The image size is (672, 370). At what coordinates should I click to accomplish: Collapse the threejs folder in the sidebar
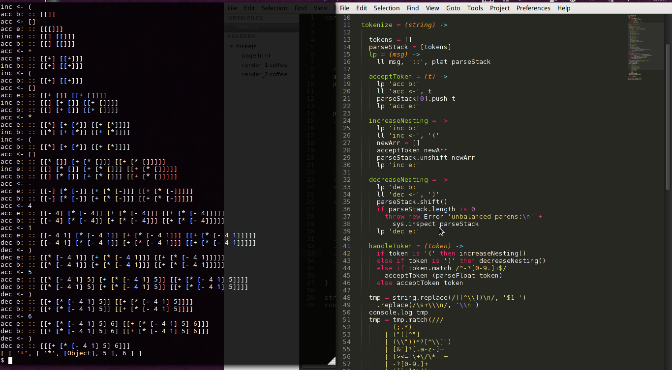pos(232,46)
